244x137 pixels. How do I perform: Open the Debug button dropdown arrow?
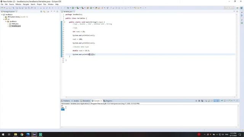70,8
